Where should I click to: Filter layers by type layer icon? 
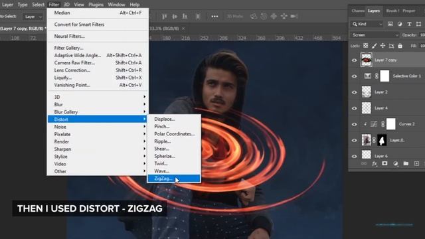pos(409,24)
